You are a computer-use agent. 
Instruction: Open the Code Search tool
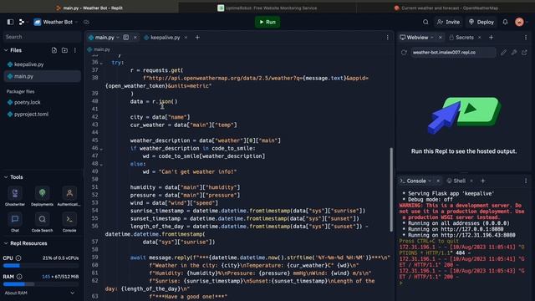(x=43, y=222)
